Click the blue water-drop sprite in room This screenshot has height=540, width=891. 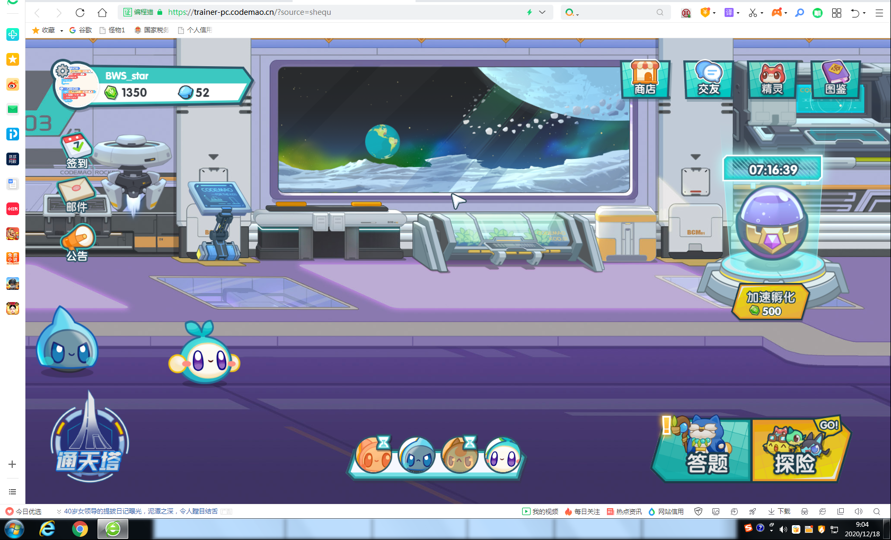pos(67,340)
